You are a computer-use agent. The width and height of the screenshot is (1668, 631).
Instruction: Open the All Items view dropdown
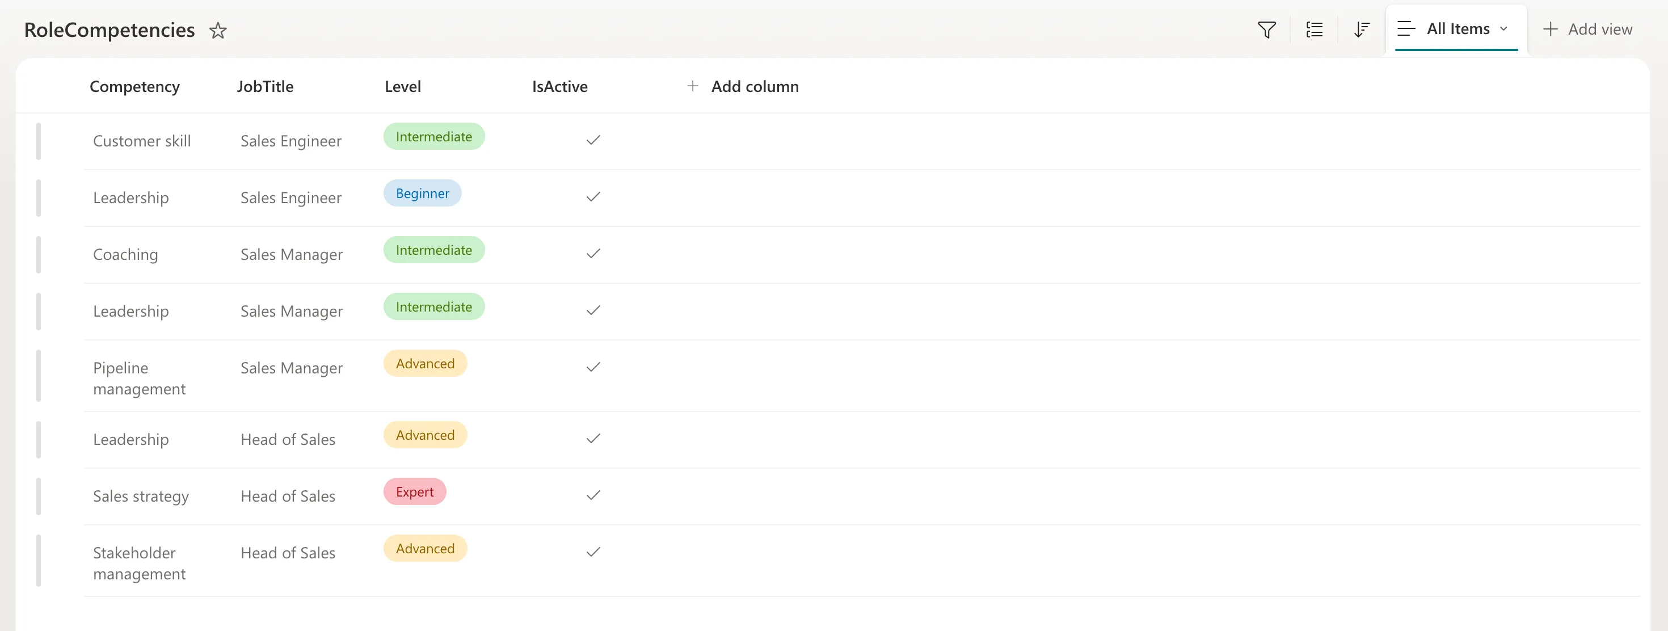click(x=1456, y=29)
